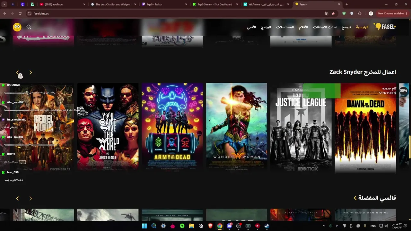
Task: Open Dawn of the Dead poster
Action: (x=365, y=128)
